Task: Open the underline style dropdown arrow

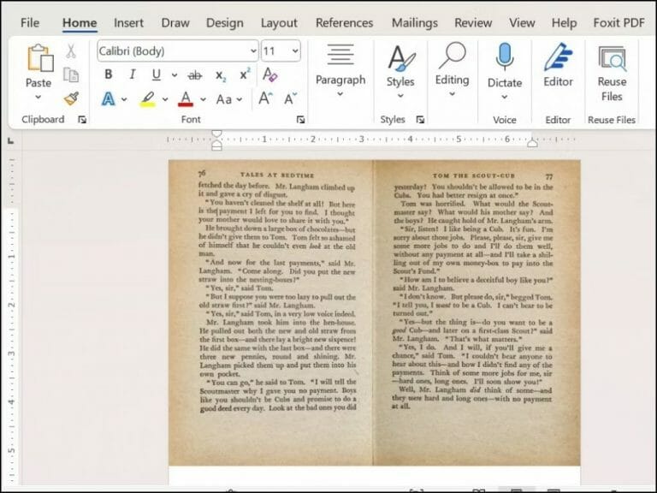Action: click(x=175, y=75)
